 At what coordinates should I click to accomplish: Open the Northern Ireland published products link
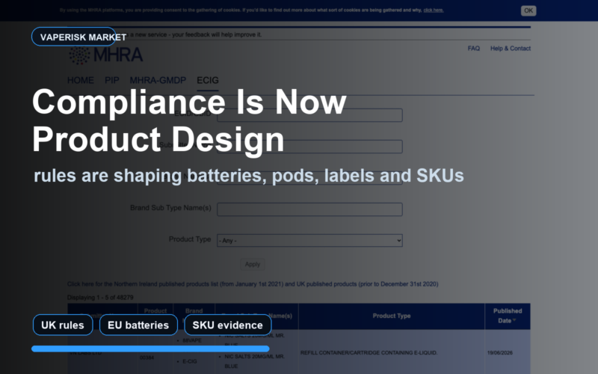pos(253,284)
